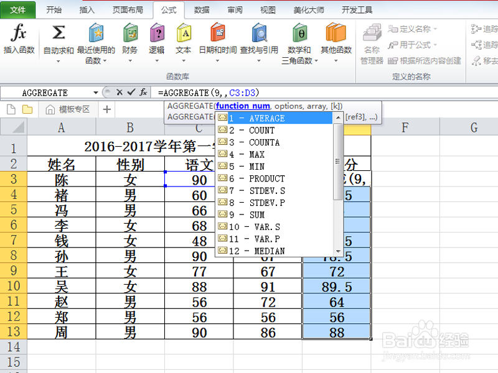Viewport: 498px width, 373px height.
Task: Expand the Text (文本) dropdown arrow
Action: click(184, 60)
